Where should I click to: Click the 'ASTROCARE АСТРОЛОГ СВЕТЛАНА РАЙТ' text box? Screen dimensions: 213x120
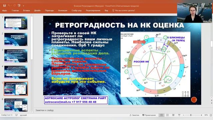(x=76, y=98)
